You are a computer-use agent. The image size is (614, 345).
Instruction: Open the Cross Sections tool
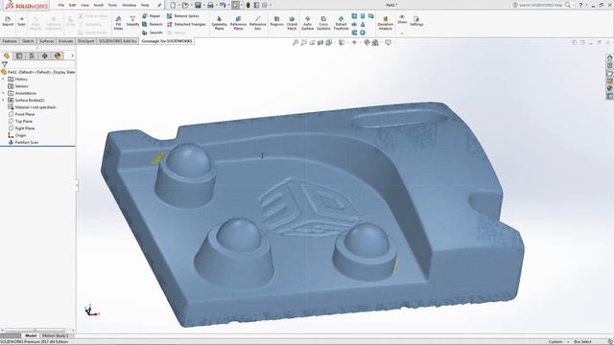[x=323, y=23]
